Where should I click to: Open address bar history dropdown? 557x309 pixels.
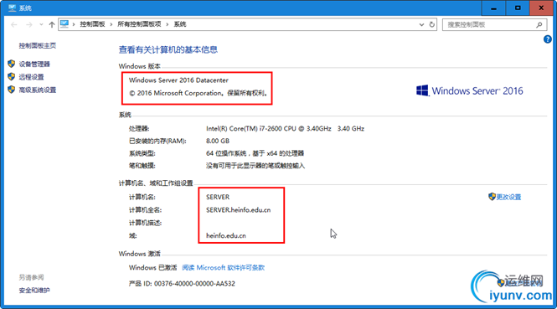(421, 24)
